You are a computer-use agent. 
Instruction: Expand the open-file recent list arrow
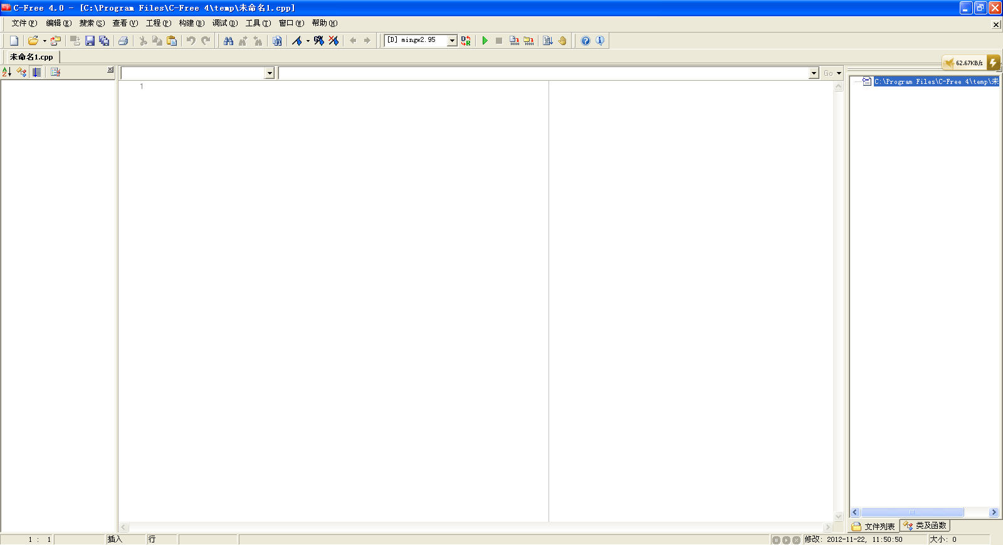[45, 41]
